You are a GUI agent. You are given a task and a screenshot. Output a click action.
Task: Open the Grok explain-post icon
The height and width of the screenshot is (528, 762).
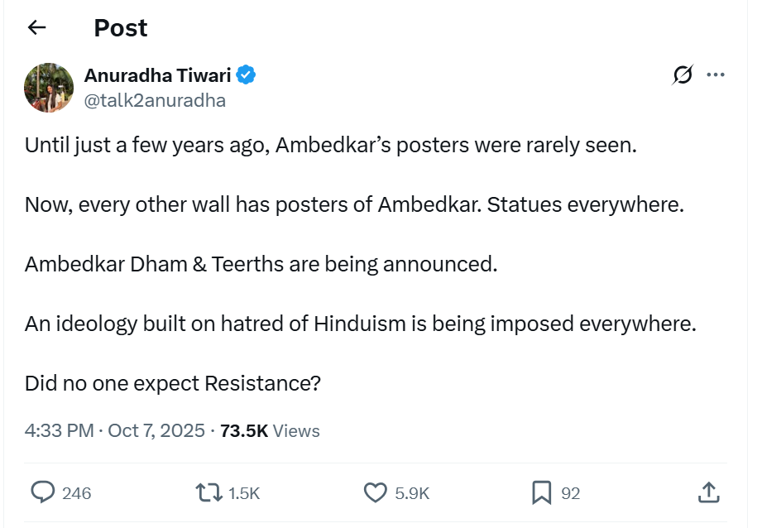pos(683,75)
